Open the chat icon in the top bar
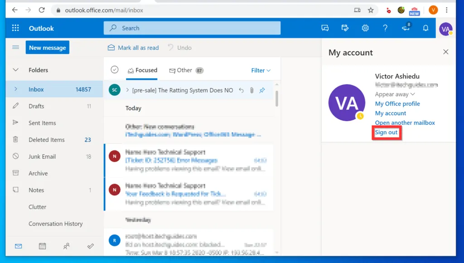Image resolution: width=464 pixels, height=263 pixels. [325, 28]
